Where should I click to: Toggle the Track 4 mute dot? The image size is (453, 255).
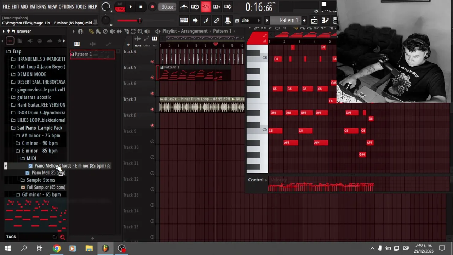[x=152, y=61]
